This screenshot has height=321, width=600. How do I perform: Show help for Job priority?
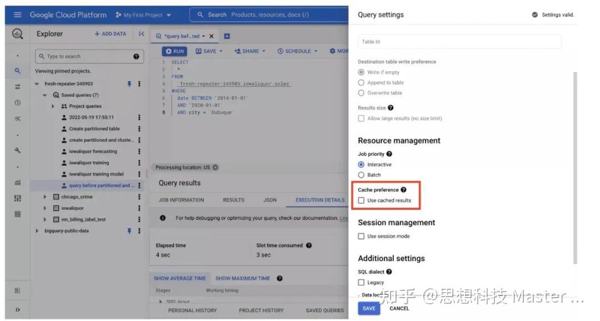tap(389, 154)
